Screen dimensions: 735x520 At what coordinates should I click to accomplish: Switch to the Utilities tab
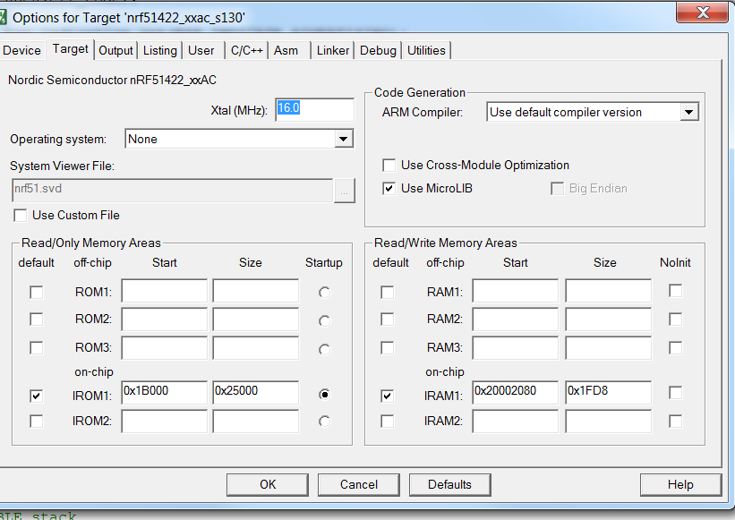[426, 51]
